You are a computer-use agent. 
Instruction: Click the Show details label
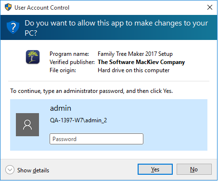(x=33, y=170)
